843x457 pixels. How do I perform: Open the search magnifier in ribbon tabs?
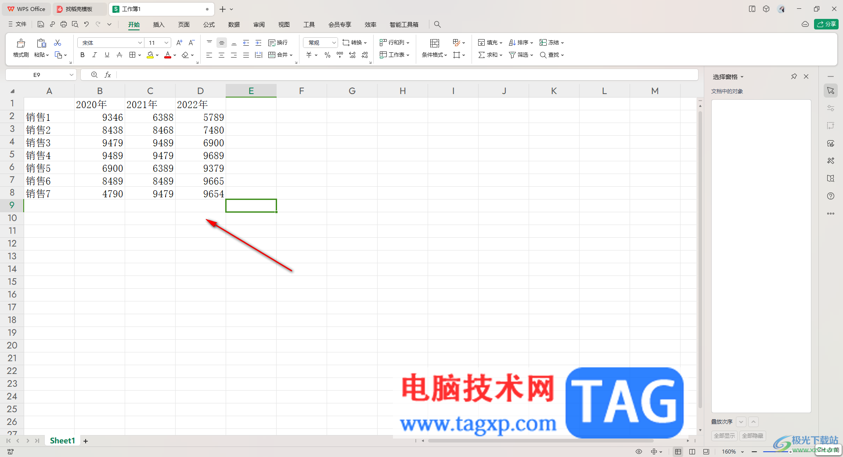coord(437,24)
